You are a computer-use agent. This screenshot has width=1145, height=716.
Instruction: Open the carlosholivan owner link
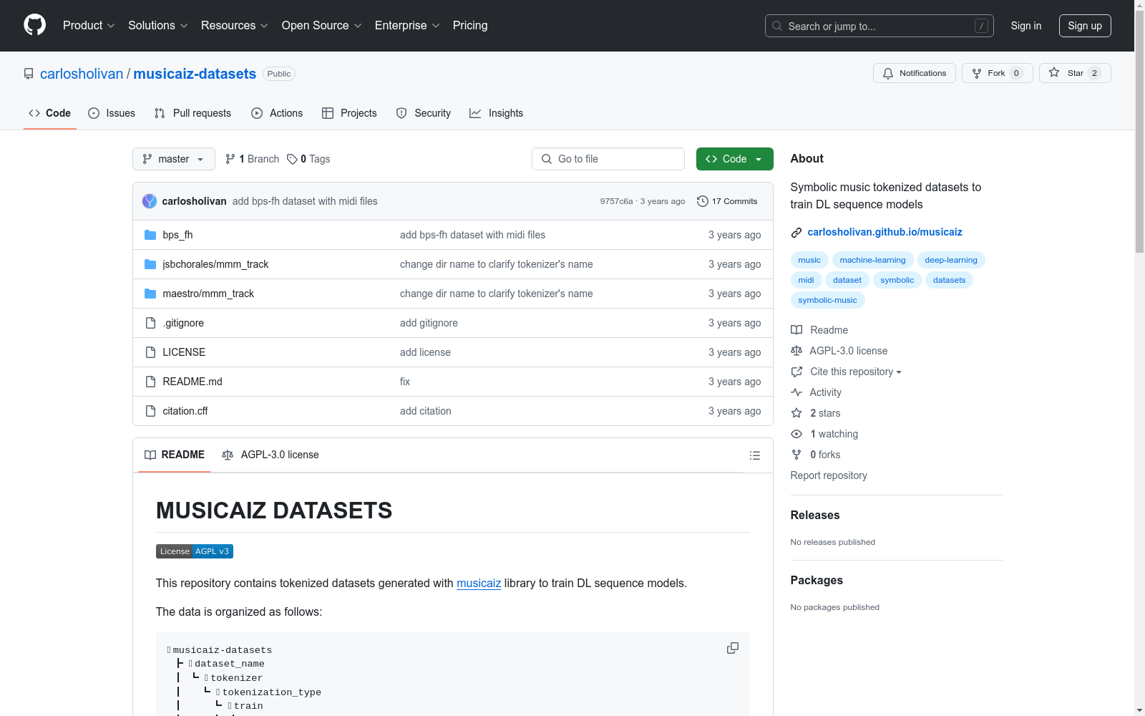[82, 74]
